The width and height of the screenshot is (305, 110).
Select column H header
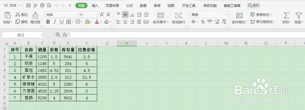click(x=127, y=43)
